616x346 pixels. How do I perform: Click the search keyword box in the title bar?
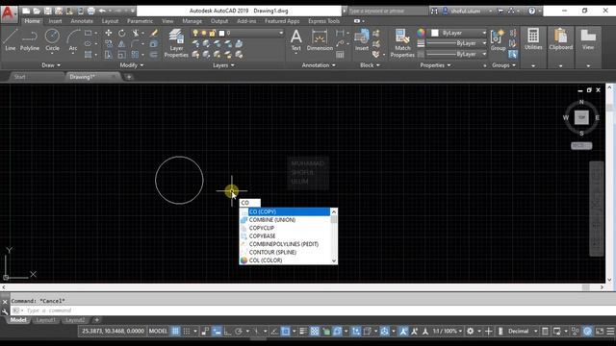click(387, 11)
